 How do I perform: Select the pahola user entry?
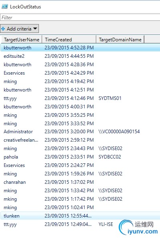point(11,157)
